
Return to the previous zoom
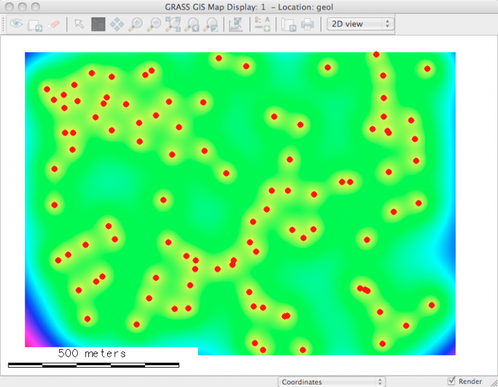(192, 25)
